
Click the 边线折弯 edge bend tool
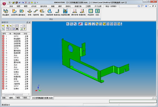click(x=14, y=12)
